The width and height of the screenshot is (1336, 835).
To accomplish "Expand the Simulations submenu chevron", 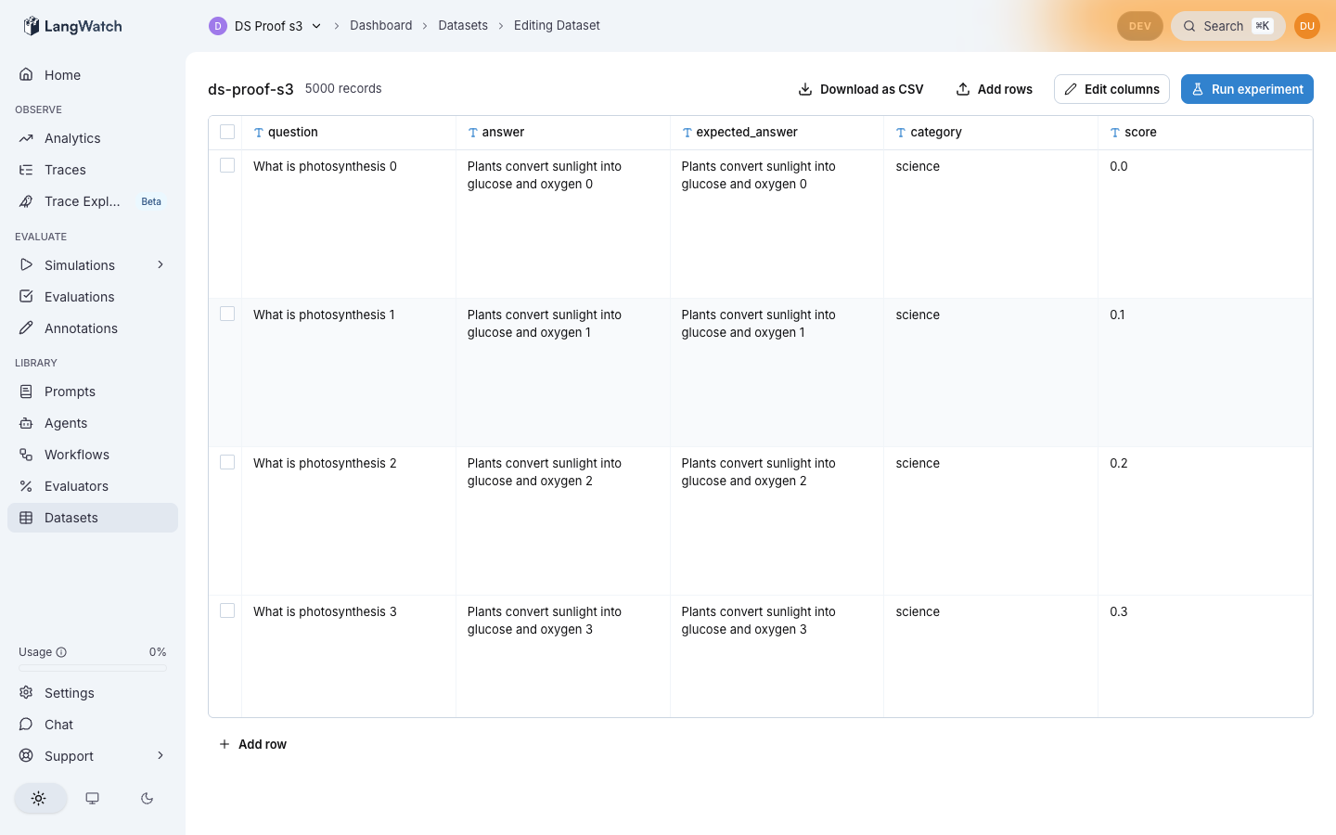I will [161, 264].
